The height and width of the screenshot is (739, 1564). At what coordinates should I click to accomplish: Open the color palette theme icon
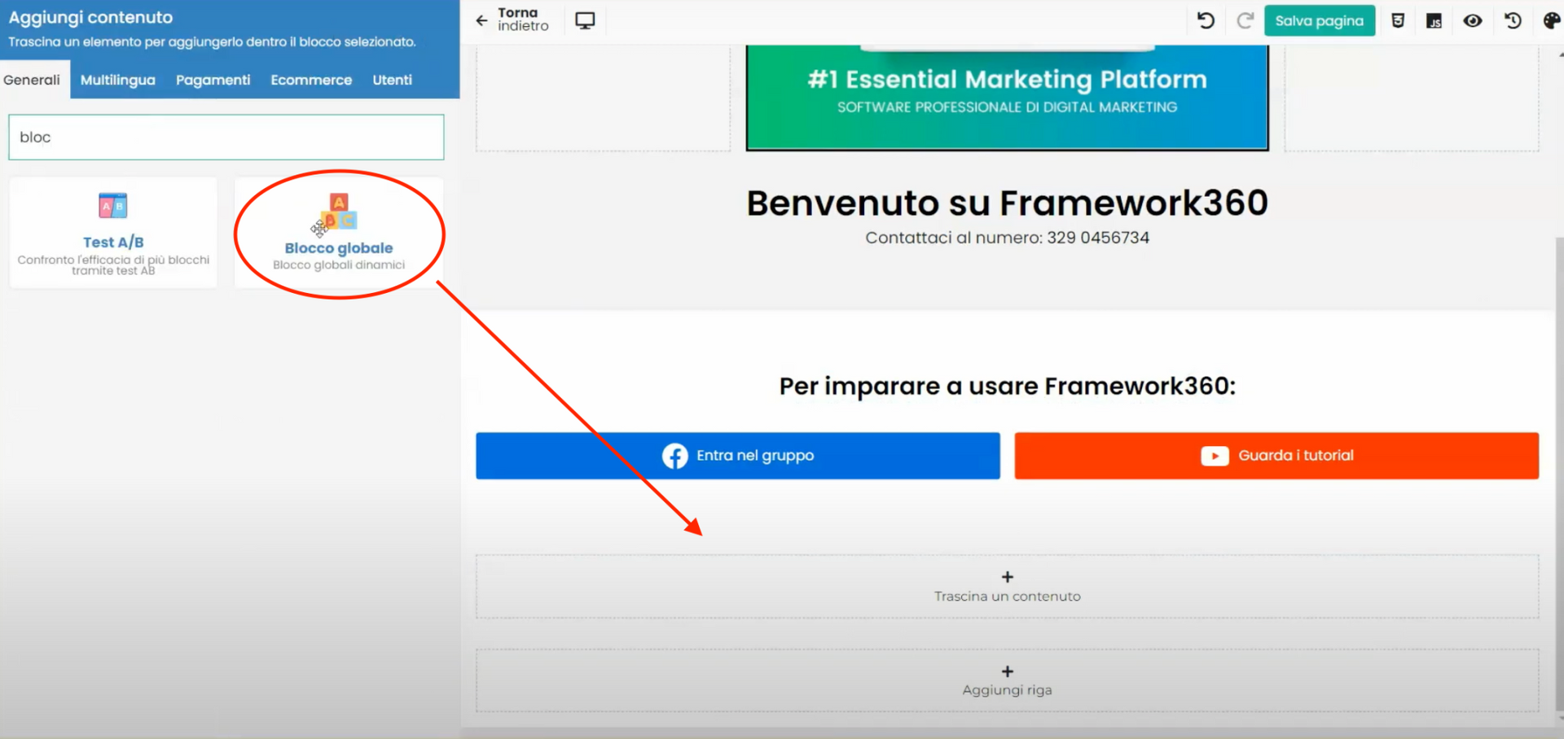[1551, 20]
